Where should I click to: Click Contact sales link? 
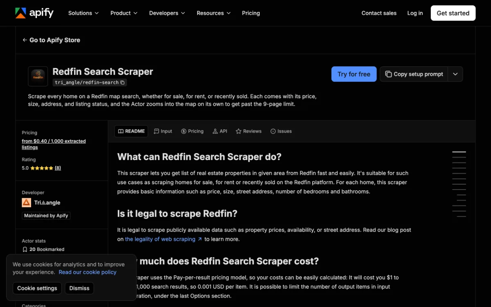pos(379,13)
